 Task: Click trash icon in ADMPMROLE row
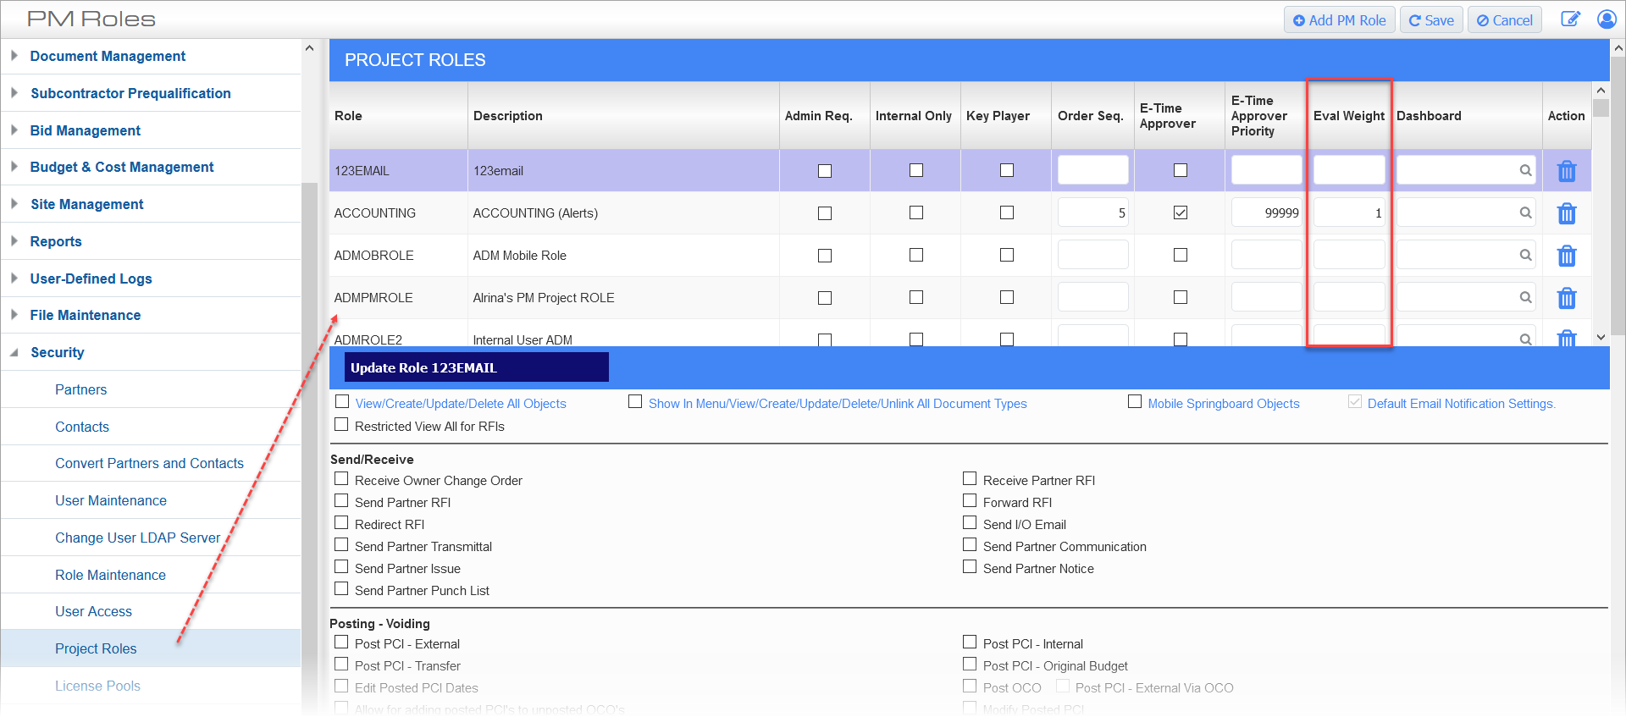[x=1566, y=298]
